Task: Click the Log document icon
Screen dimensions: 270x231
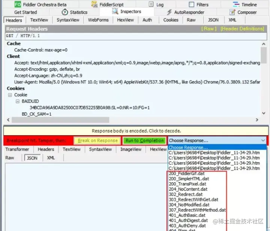Action: click(x=151, y=4)
